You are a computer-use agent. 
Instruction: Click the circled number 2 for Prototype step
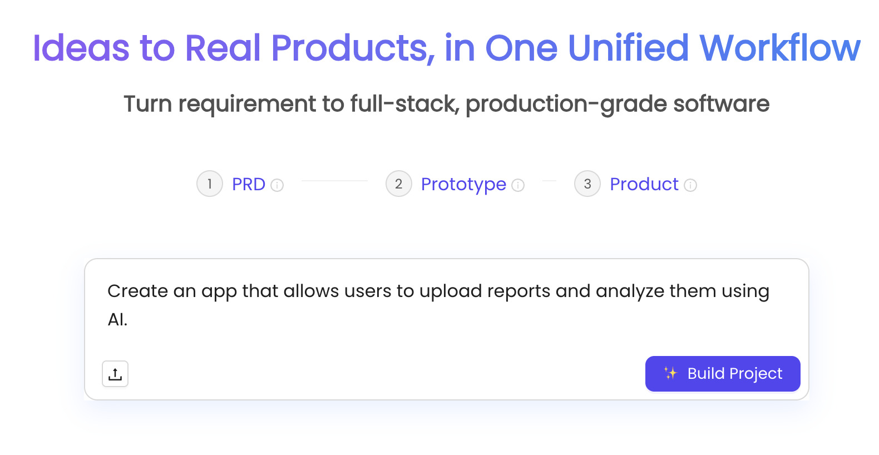[398, 184]
